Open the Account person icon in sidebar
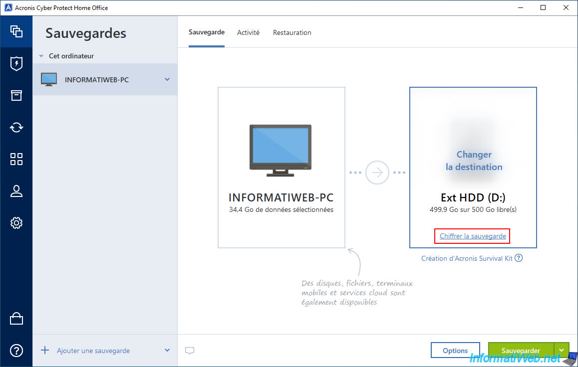 16,191
